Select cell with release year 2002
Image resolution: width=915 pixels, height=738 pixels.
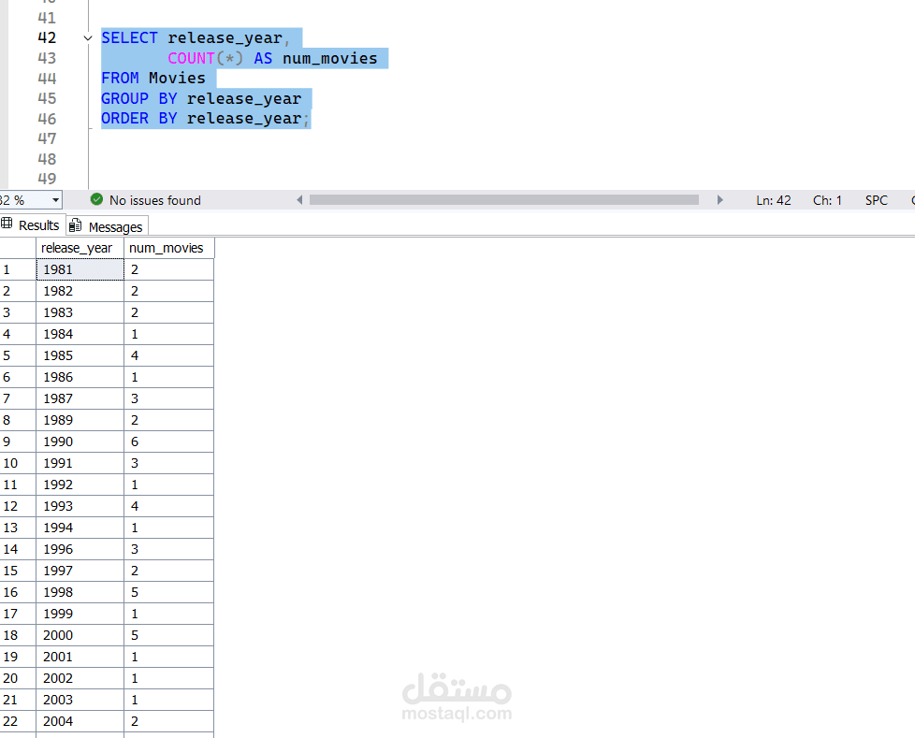pos(80,678)
